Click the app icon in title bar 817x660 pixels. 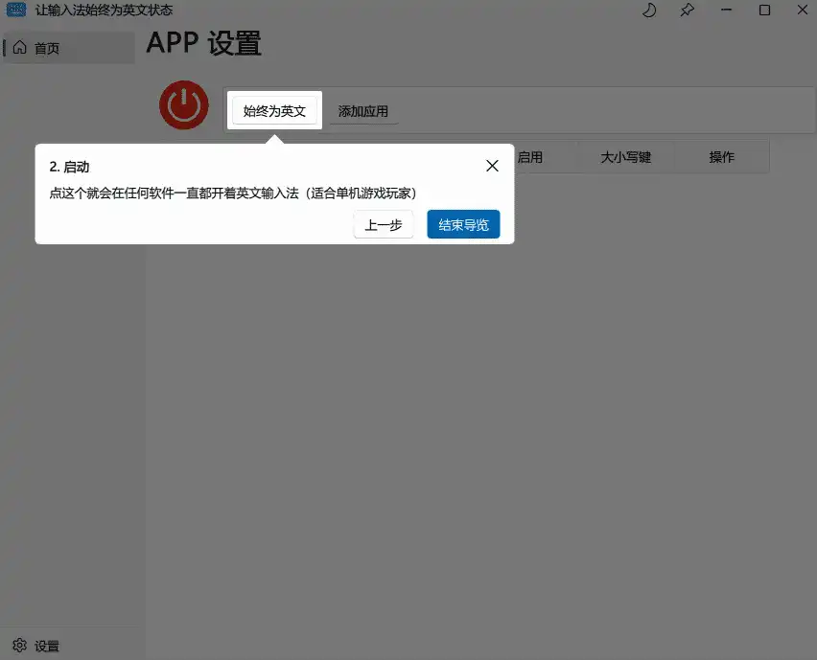(x=15, y=10)
